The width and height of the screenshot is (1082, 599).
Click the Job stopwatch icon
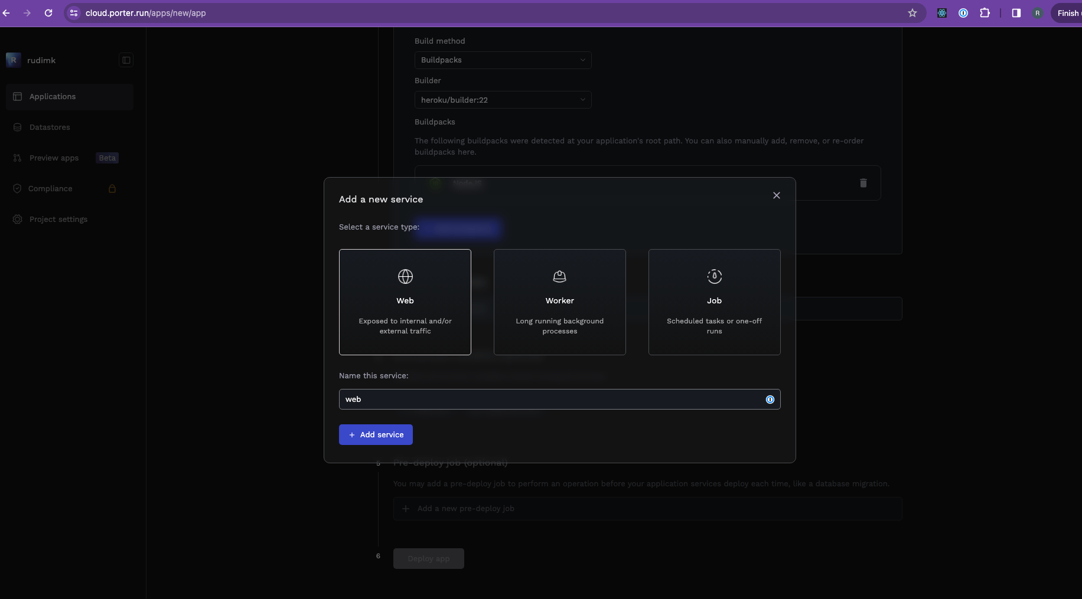[714, 276]
